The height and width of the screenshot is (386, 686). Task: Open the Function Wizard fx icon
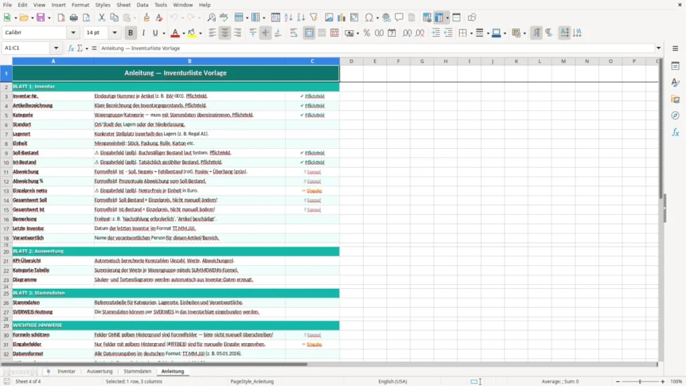tap(71, 48)
